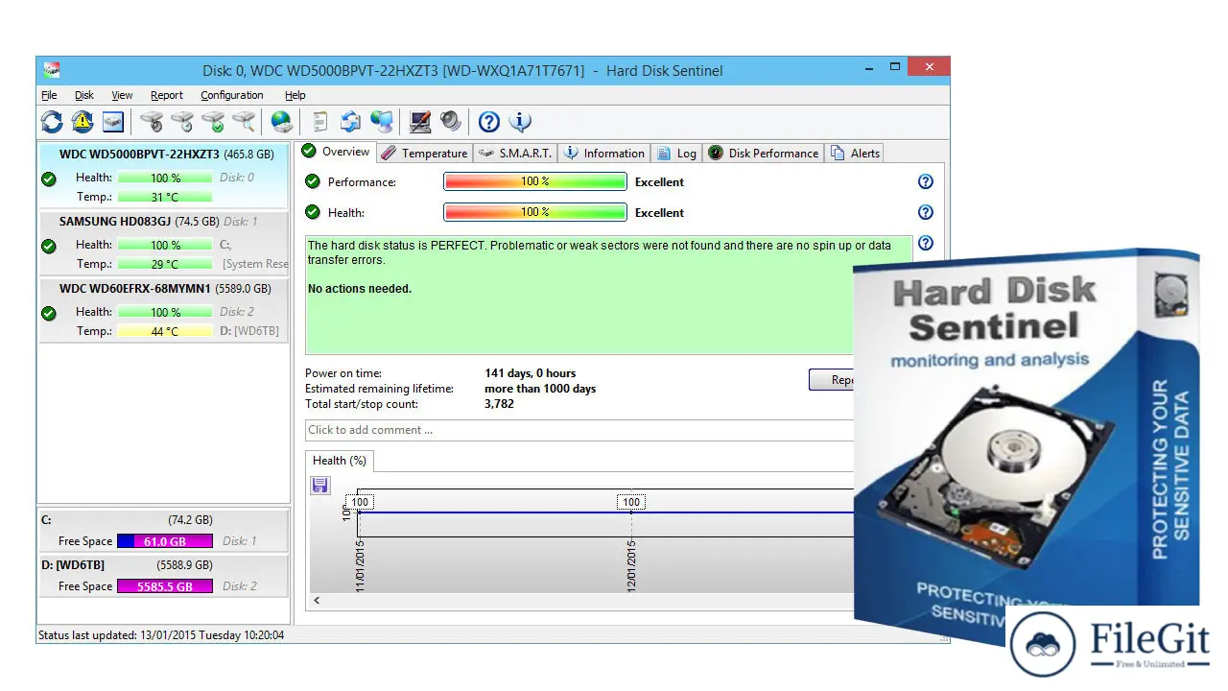This screenshot has height=691, width=1228.
Task: Click the 44 °C temperature bar of WD60EFRX
Action: point(165,331)
